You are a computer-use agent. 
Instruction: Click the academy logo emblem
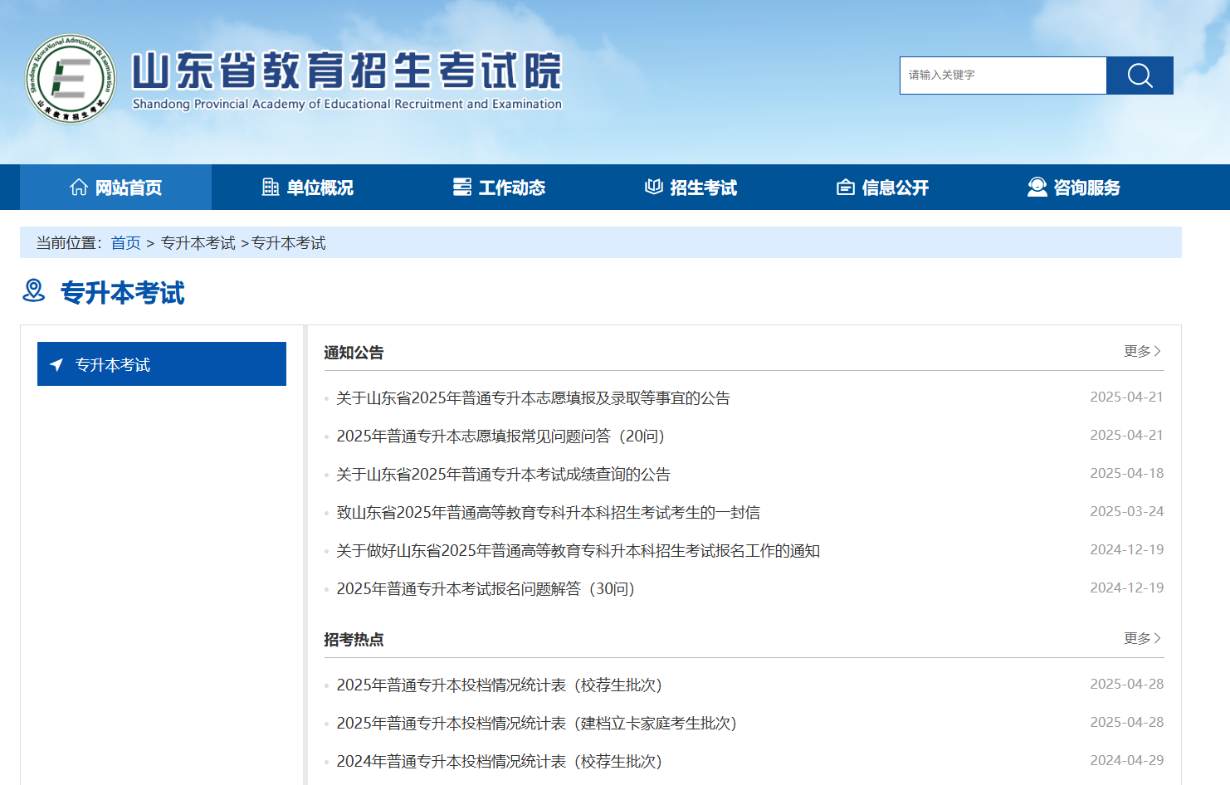(x=71, y=79)
